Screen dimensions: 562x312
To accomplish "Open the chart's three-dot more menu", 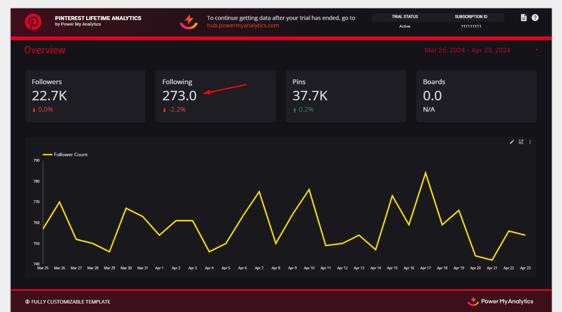I will (530, 142).
